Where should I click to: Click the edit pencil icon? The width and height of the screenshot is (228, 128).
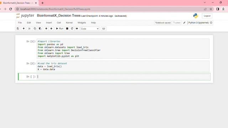coord(184,23)
